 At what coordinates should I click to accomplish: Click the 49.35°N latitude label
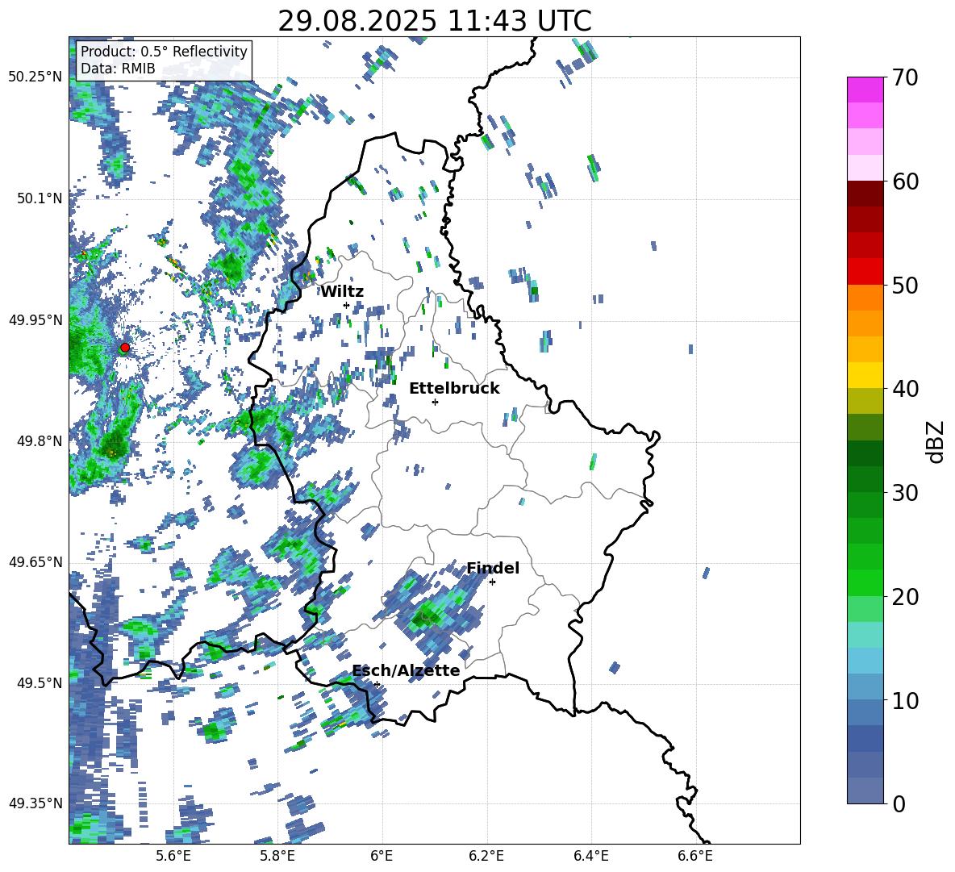coord(35,803)
